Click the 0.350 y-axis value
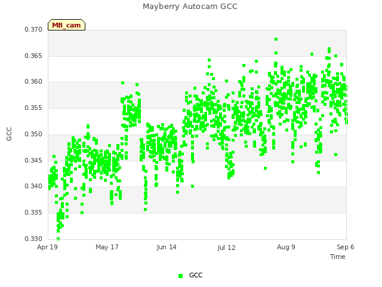This screenshot has width=382, height=287. (x=33, y=134)
